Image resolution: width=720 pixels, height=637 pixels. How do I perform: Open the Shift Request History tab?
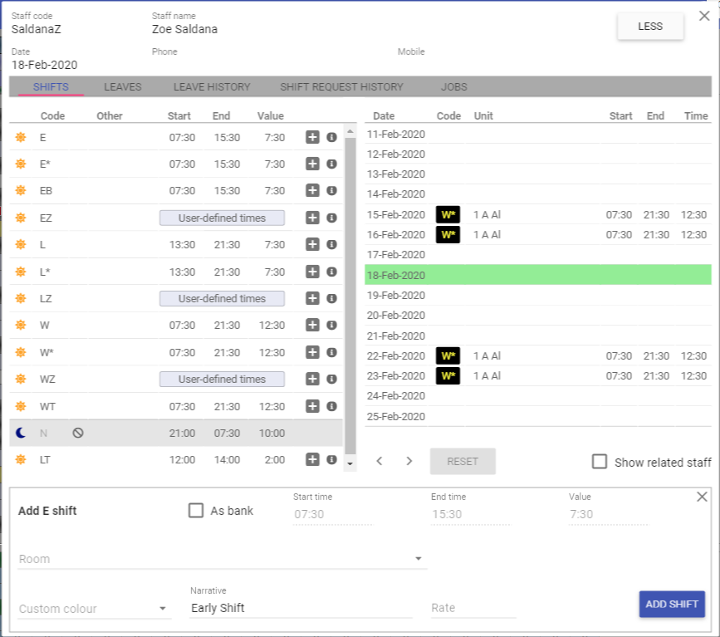(341, 86)
